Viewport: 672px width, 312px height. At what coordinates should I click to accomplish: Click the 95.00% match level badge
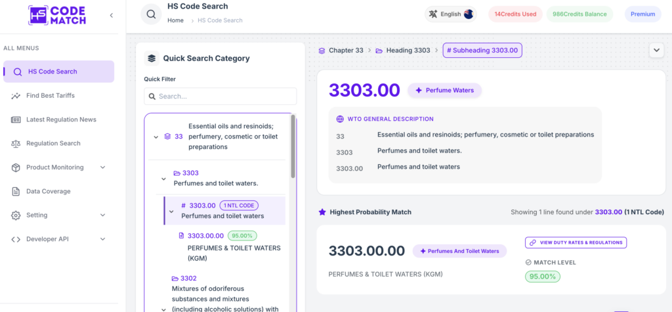[543, 277]
